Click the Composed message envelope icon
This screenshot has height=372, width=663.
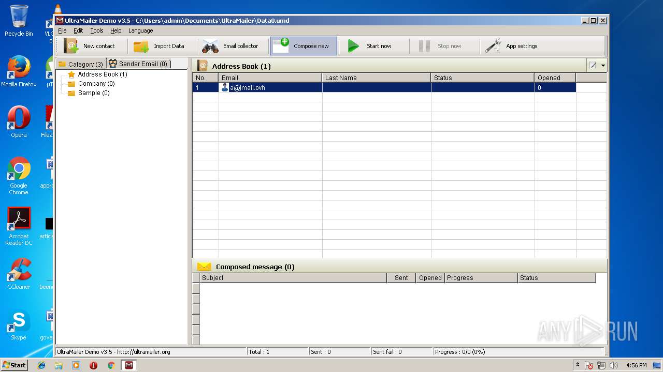pyautogui.click(x=204, y=267)
